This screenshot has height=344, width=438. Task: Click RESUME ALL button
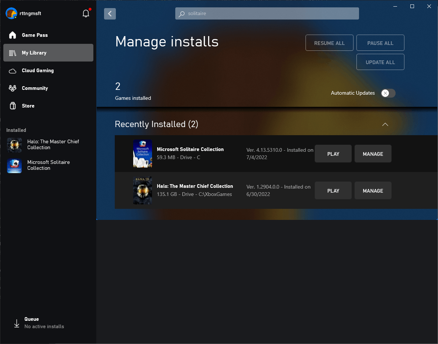click(x=330, y=43)
